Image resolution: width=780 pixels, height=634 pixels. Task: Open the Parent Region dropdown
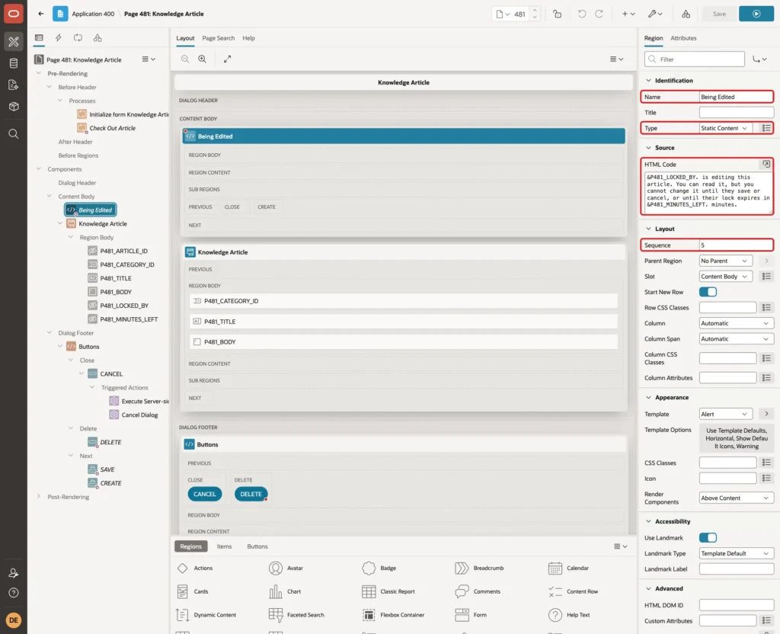point(725,261)
